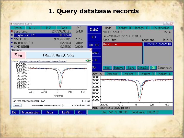Open the P 7 tab

click(48, 28)
